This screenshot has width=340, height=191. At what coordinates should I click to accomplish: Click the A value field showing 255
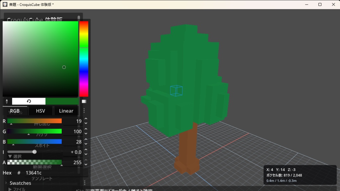click(73, 162)
